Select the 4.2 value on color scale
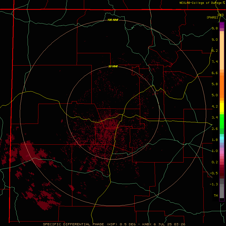Screen dimensions: 226x226 215,106
